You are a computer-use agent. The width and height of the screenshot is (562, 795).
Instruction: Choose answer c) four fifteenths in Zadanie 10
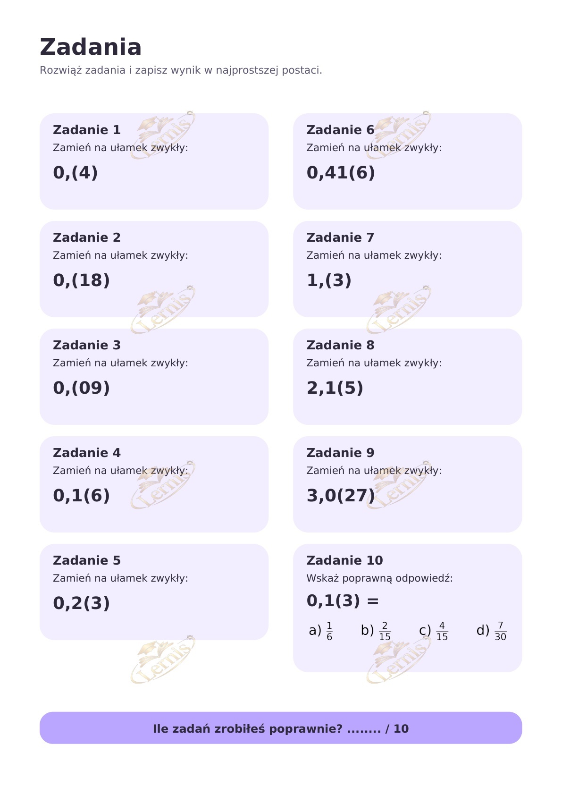tap(434, 631)
